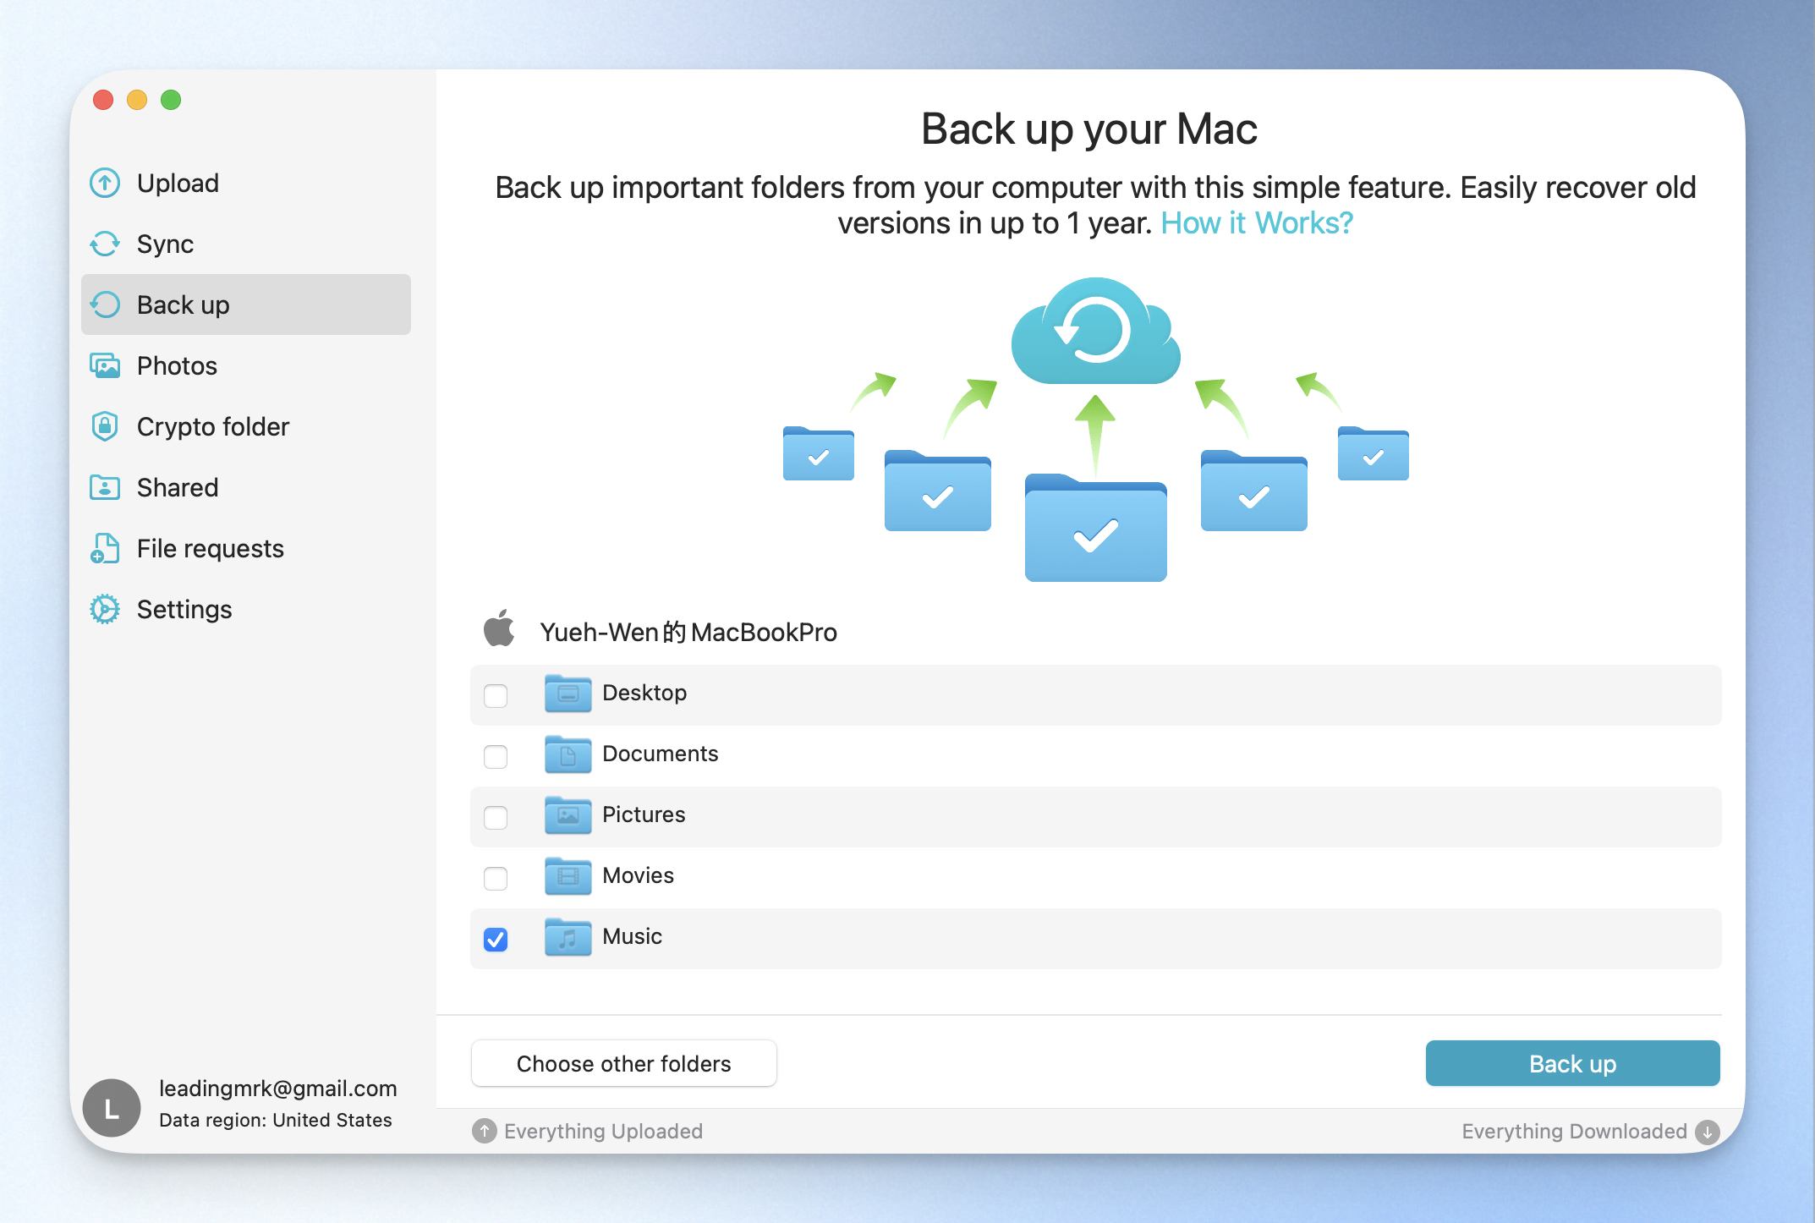The height and width of the screenshot is (1223, 1815).
Task: Open the Settings gear icon
Action: (105, 609)
